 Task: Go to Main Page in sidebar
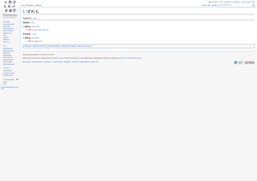(x=6, y=22)
